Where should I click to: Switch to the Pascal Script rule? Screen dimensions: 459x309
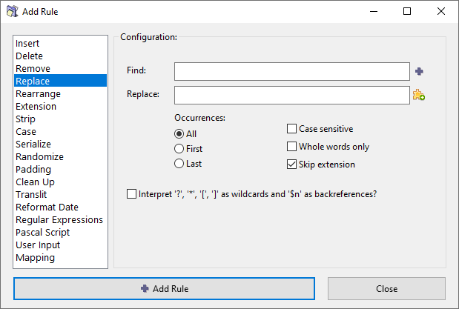pyautogui.click(x=42, y=233)
